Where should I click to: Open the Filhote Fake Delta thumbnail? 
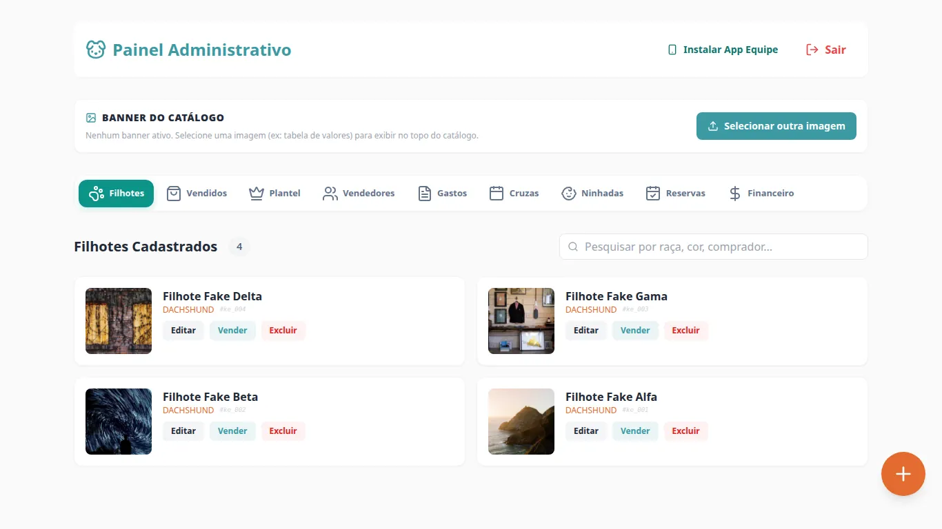119,321
